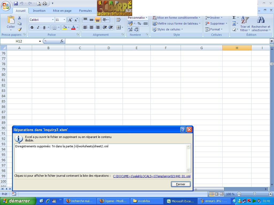Switch to Normal view in the status bar
The height and width of the screenshot is (205, 274).
pyautogui.click(x=212, y=194)
